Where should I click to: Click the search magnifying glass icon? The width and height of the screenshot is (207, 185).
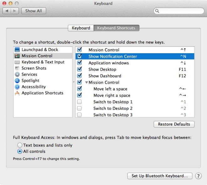coord(157,11)
